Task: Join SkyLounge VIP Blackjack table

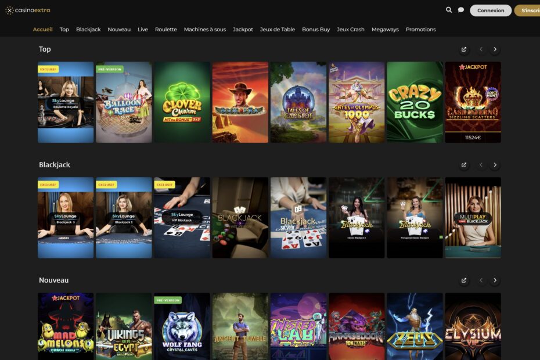Action: tap(182, 218)
